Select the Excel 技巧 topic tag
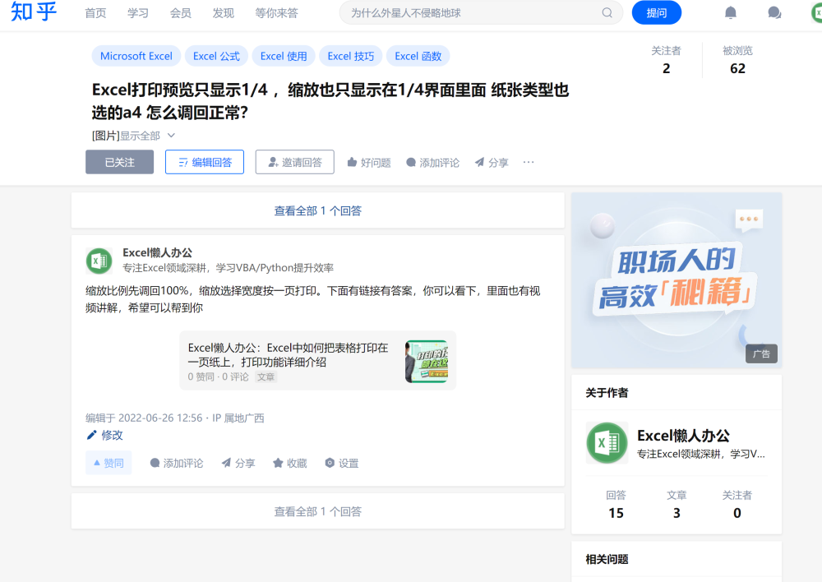The height and width of the screenshot is (582, 822). [x=351, y=56]
